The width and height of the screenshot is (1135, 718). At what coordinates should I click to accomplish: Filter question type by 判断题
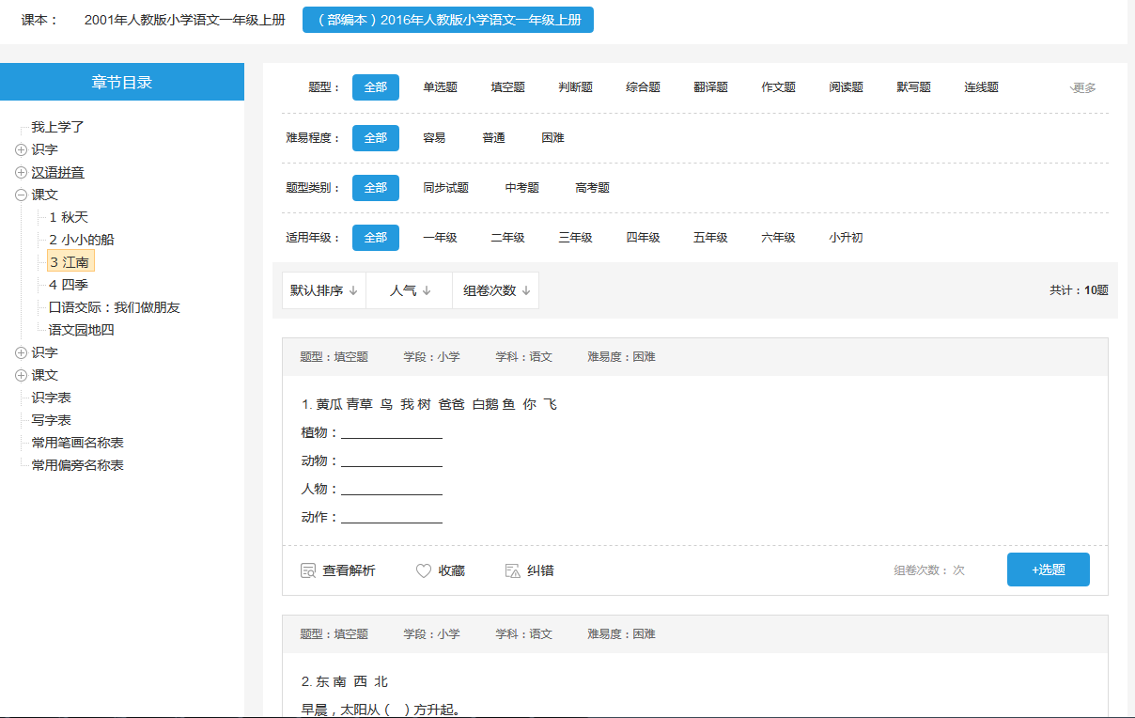pyautogui.click(x=575, y=87)
